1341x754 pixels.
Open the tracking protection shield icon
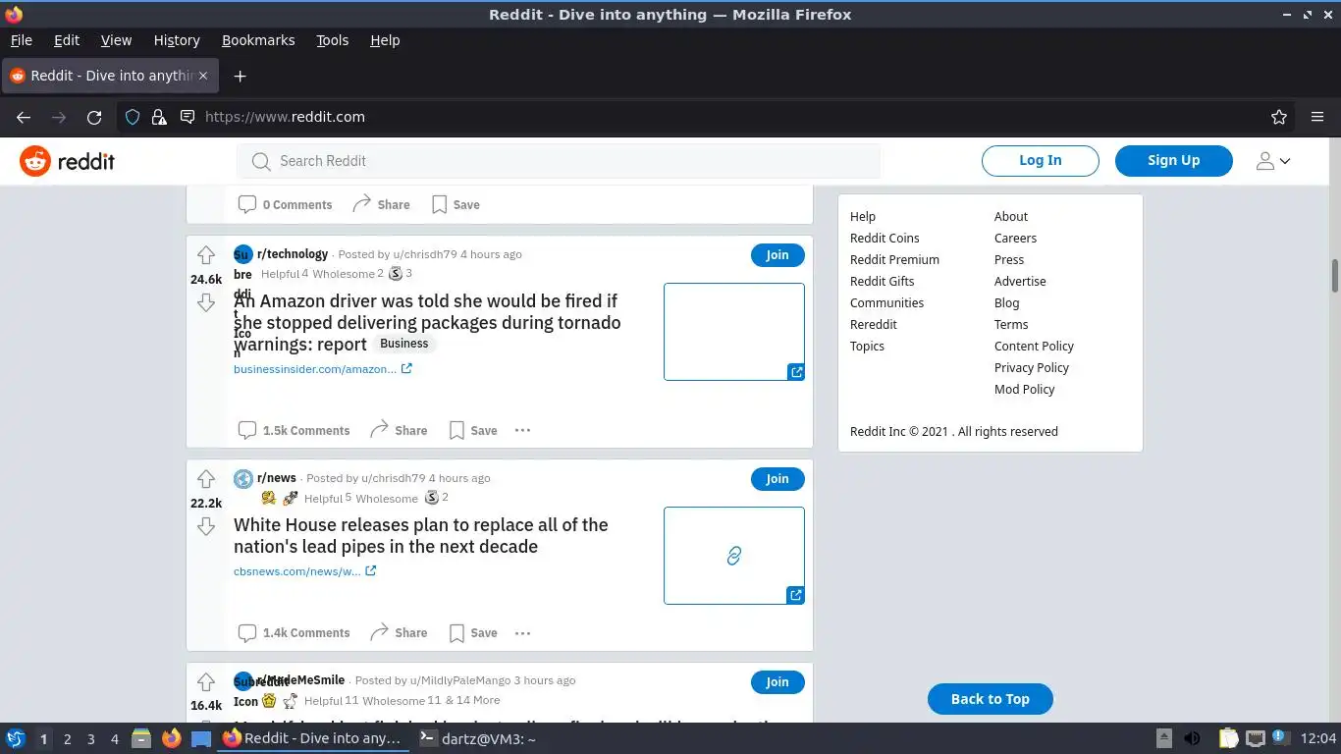click(133, 117)
